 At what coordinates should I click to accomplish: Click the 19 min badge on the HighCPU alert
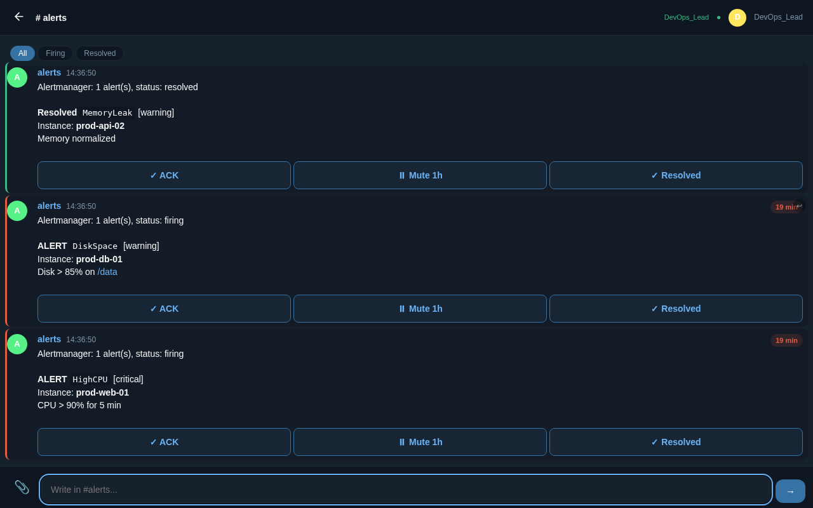tap(786, 340)
